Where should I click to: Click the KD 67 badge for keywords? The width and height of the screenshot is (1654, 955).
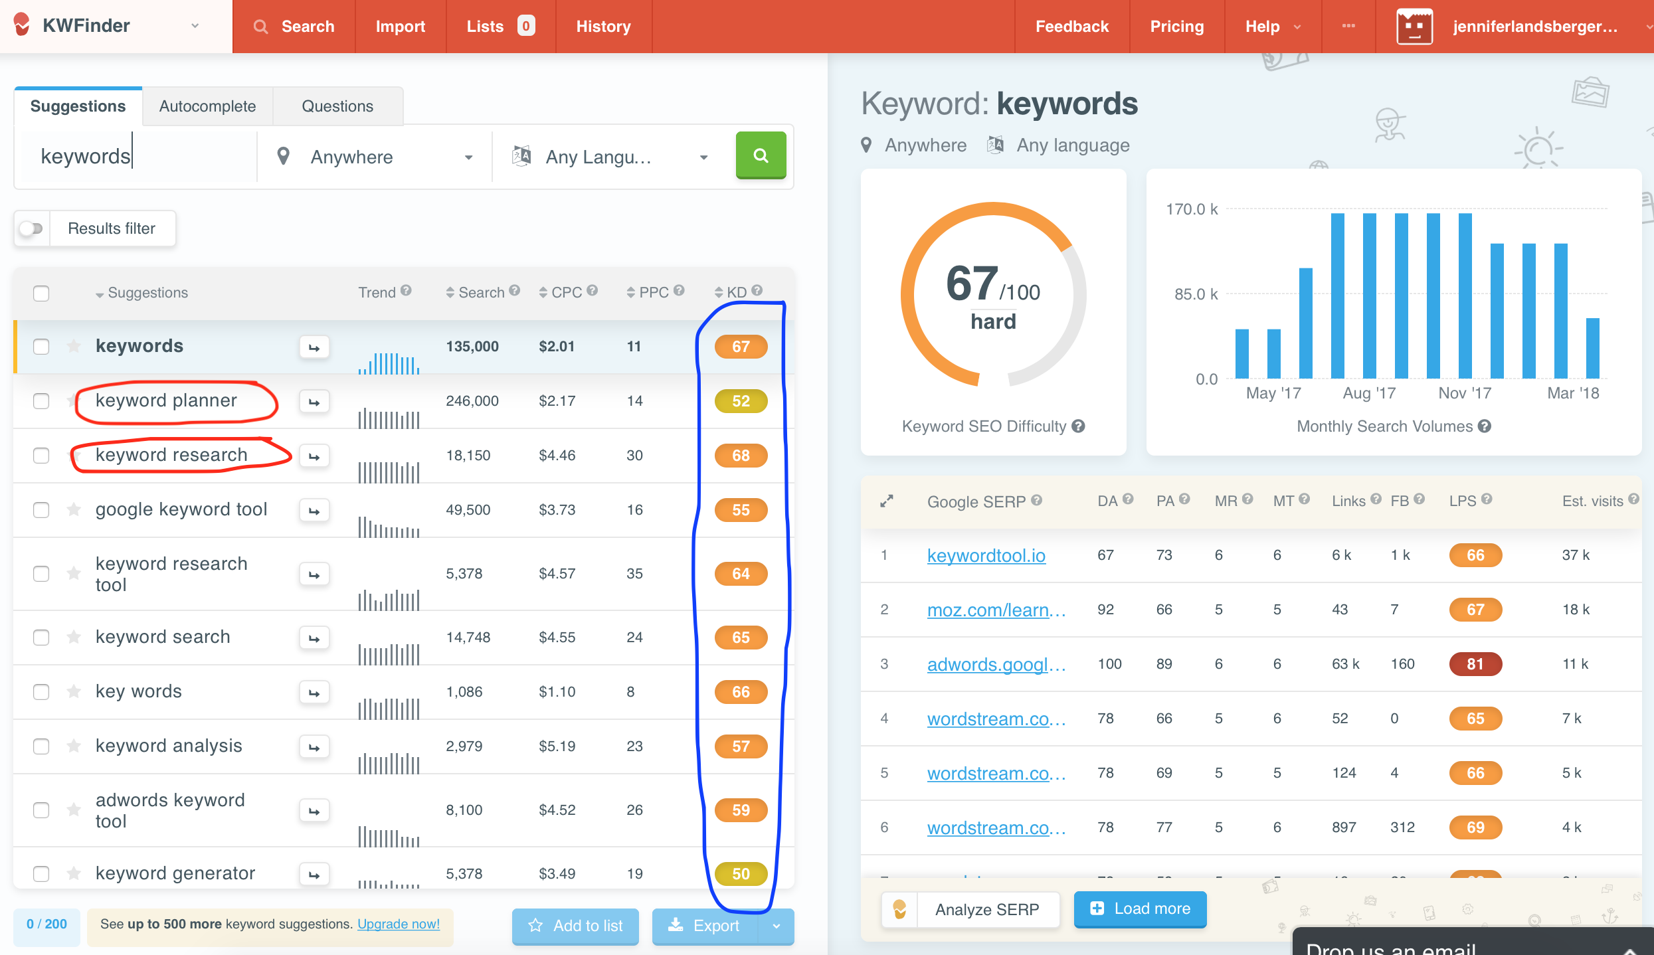[741, 347]
